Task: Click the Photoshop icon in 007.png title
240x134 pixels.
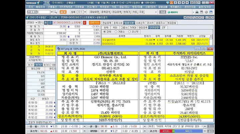Action: tap(59, 49)
